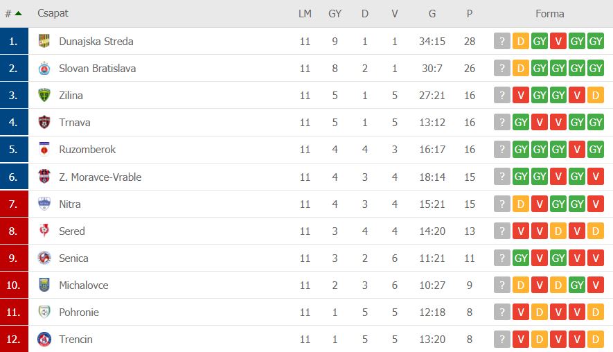Image resolution: width=613 pixels, height=352 pixels.
Task: Click the red rank 12 position badge
Action: 14,340
